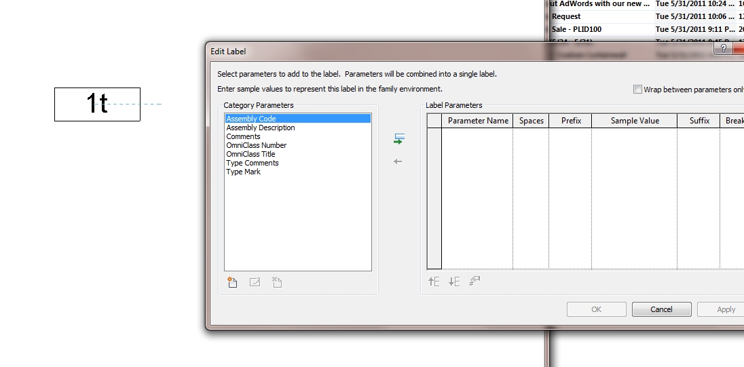The height and width of the screenshot is (367, 744).
Task: Open Sale - PLID100 email in background window
Action: 646,29
